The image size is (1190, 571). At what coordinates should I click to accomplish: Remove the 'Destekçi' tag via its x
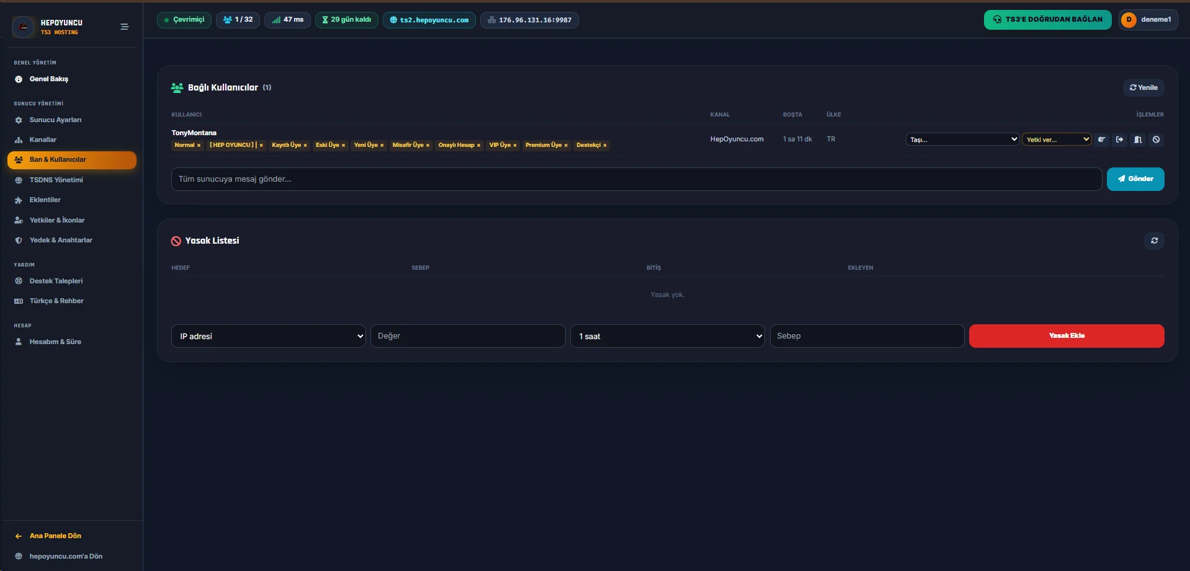point(605,146)
